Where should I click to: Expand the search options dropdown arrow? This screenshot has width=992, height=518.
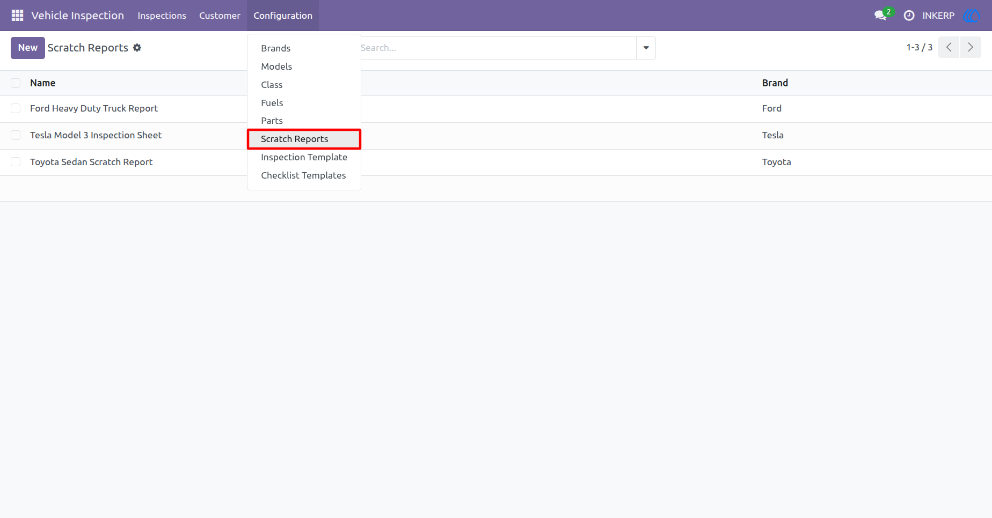tap(646, 48)
